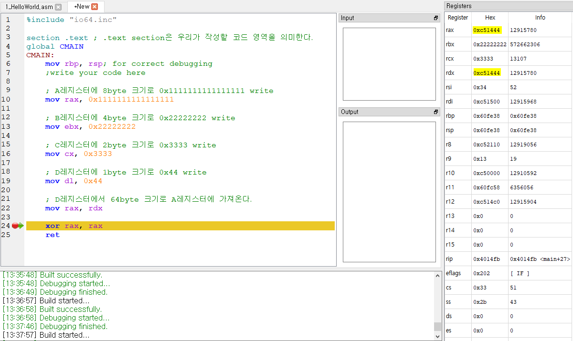Click the log scrollbar down arrow
The height and width of the screenshot is (341, 573).
(x=437, y=336)
